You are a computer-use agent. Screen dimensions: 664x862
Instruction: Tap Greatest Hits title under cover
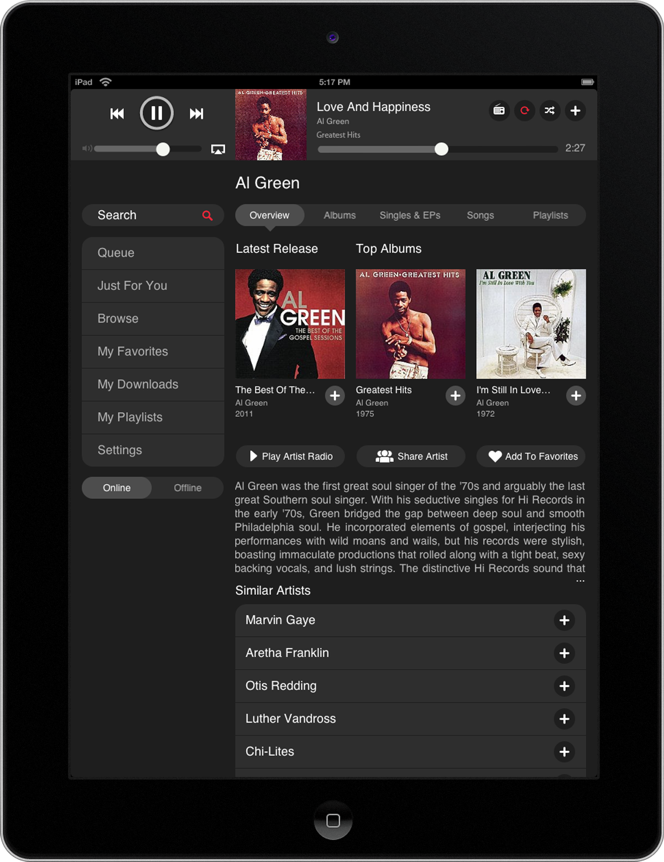384,390
